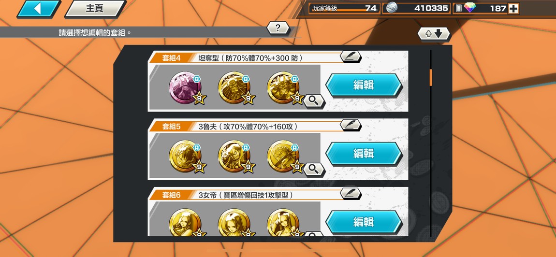Screen dimensions: 556x257
Task: Inspect 套組5 medals with the magnifier icon
Action: [x=314, y=170]
